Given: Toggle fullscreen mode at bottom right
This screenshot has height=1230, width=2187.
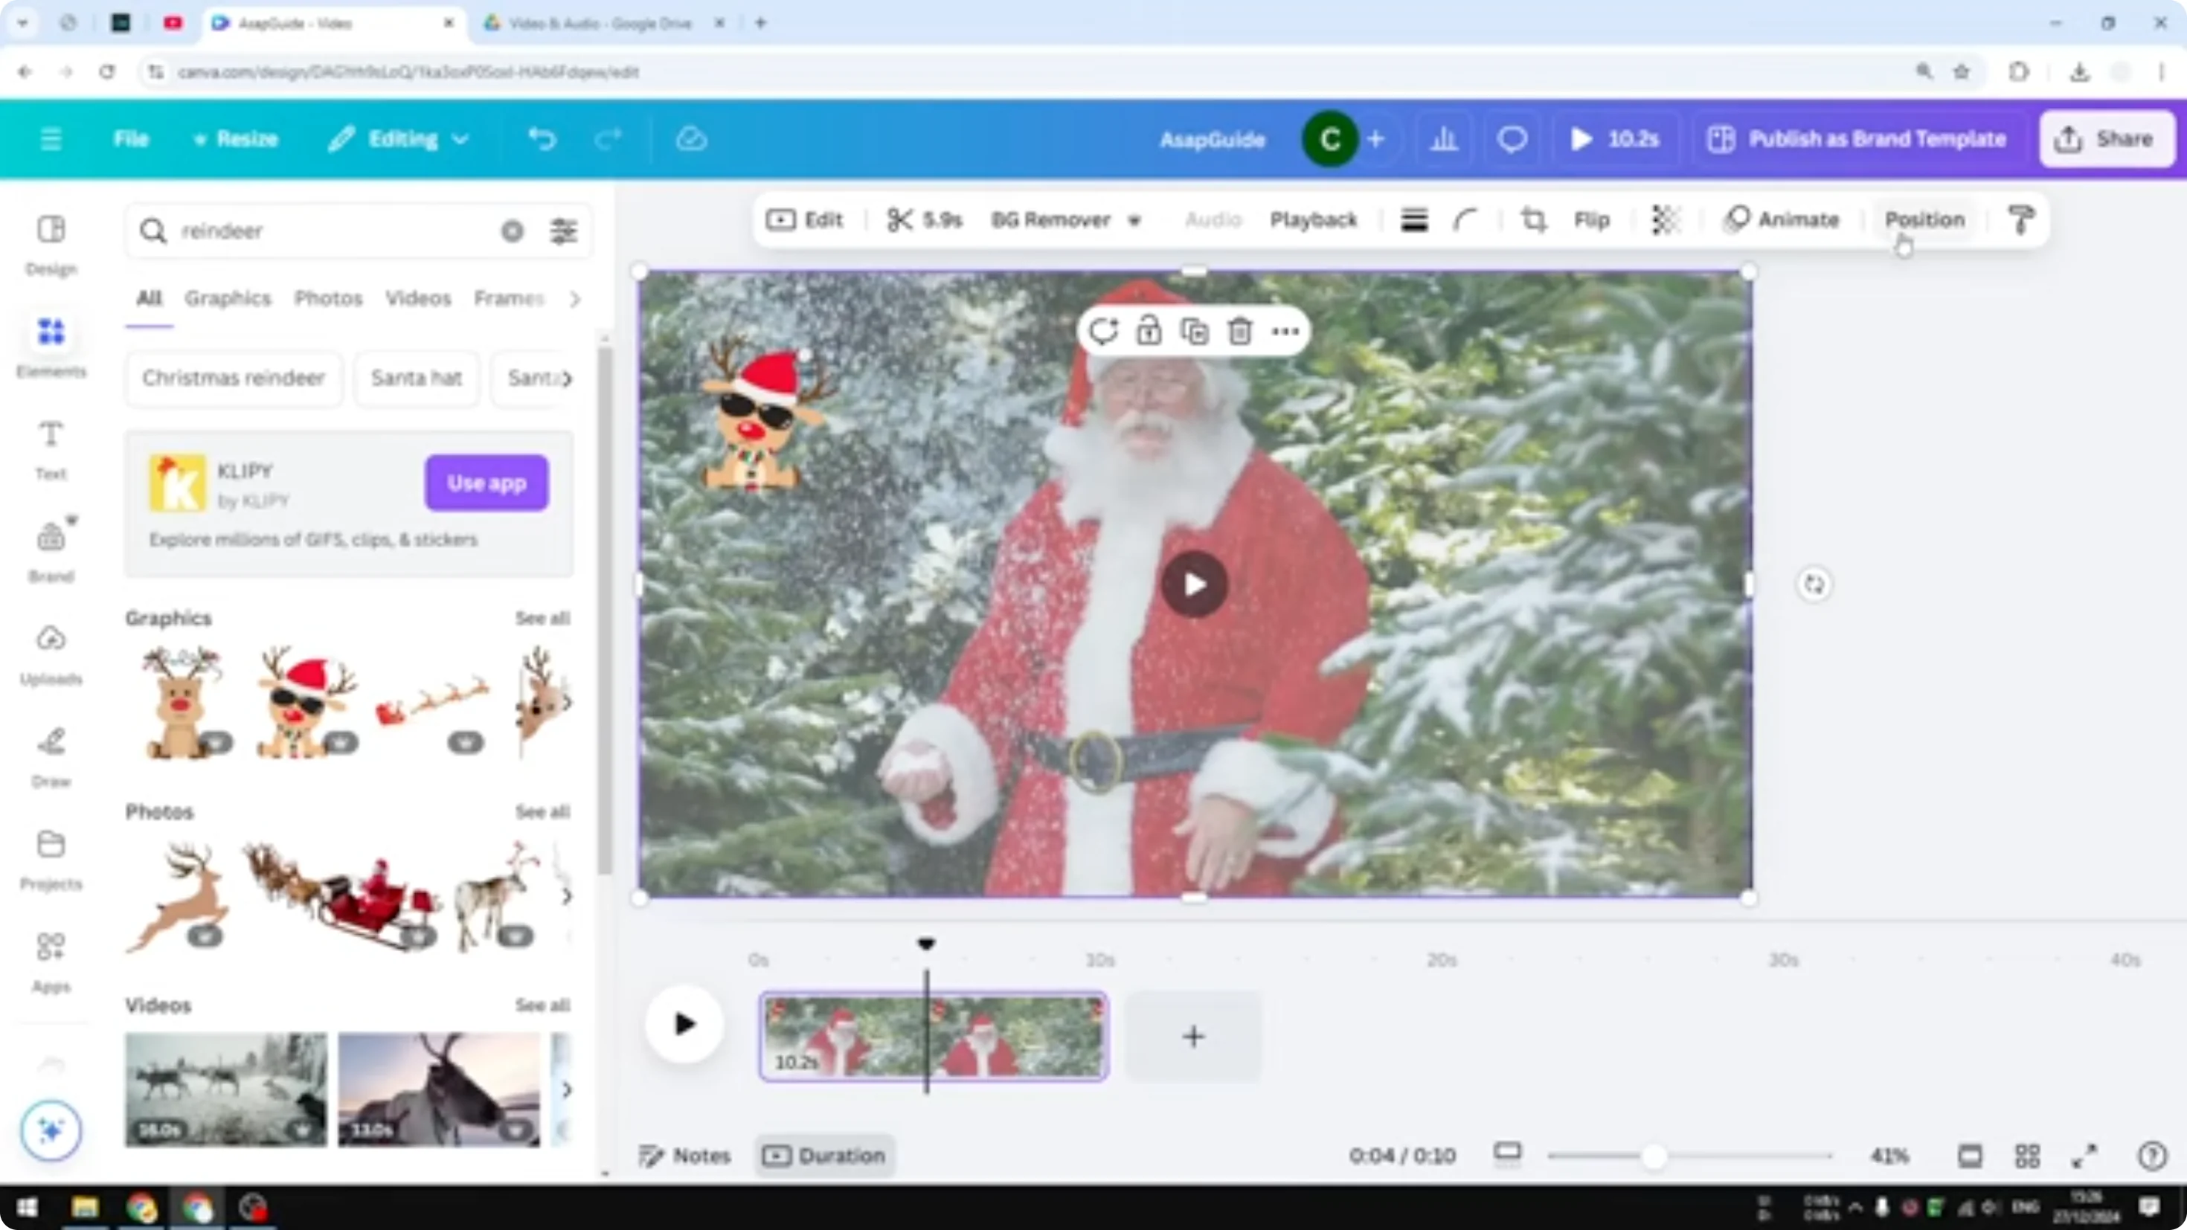Looking at the screenshot, I should [2084, 1156].
